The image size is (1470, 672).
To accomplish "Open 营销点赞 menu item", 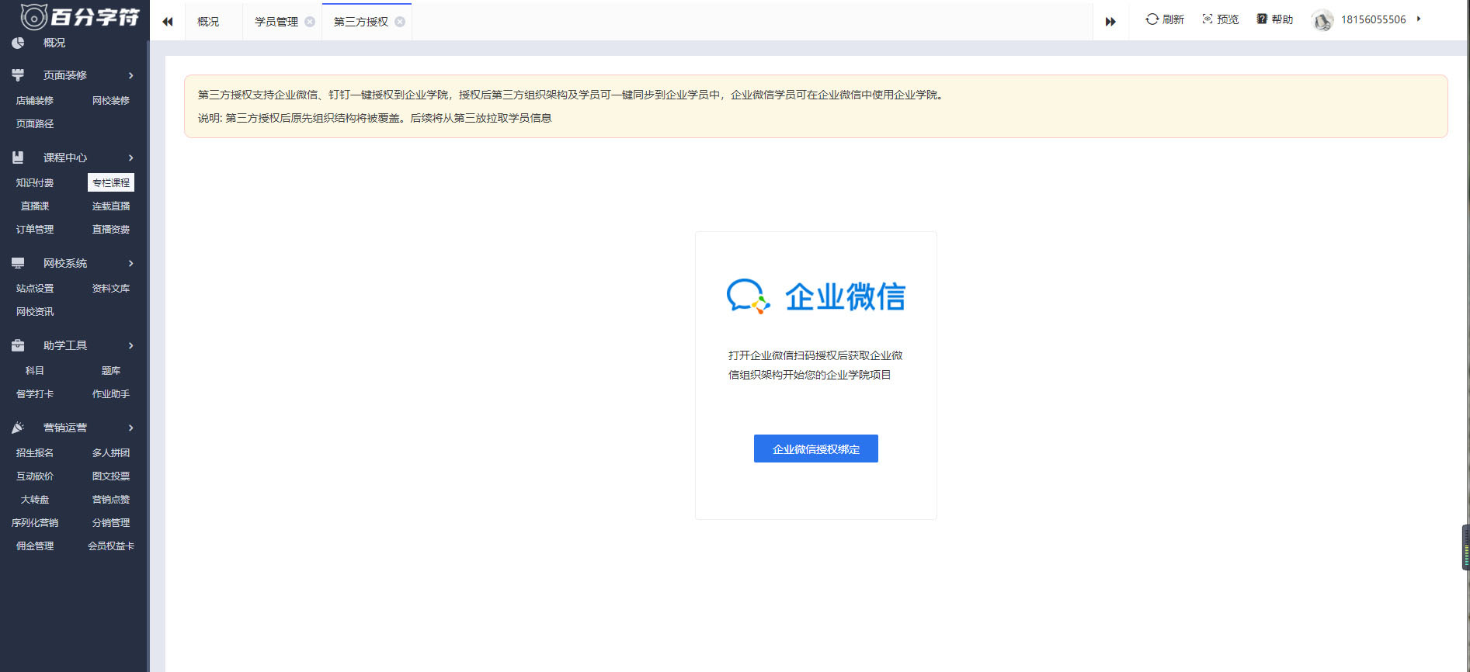I will pyautogui.click(x=111, y=500).
